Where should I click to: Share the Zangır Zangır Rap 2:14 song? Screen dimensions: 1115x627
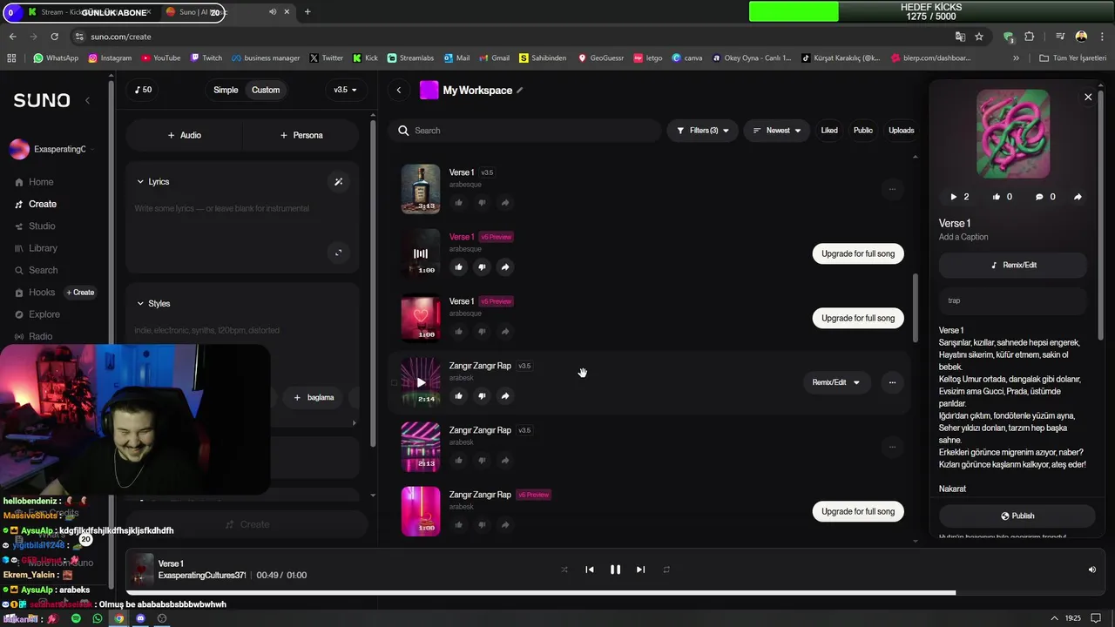(x=505, y=396)
